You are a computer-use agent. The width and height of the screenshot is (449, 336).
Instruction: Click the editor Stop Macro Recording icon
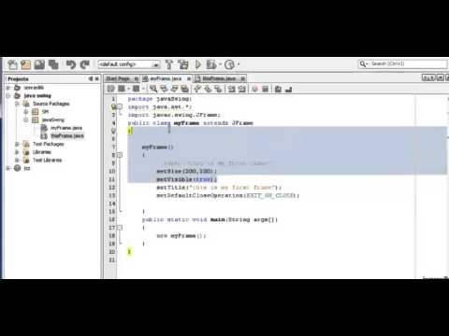point(265,89)
